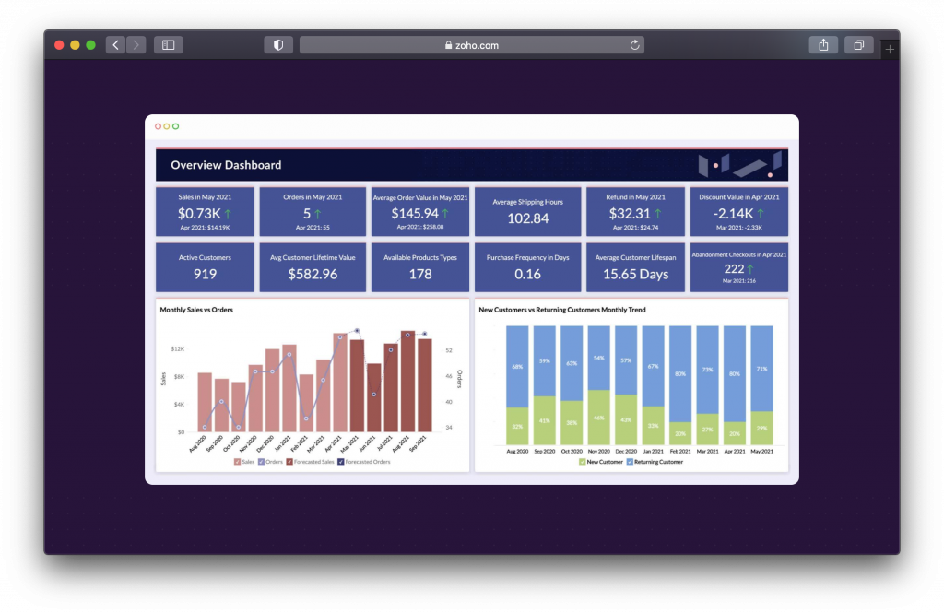Click Safari's forward arrow button
This screenshot has height=613, width=944.
pyautogui.click(x=136, y=45)
